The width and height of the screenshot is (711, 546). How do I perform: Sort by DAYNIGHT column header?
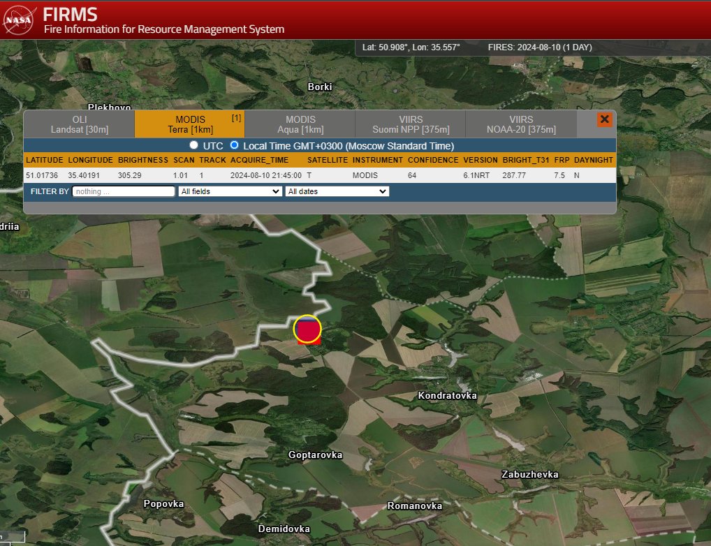593,160
